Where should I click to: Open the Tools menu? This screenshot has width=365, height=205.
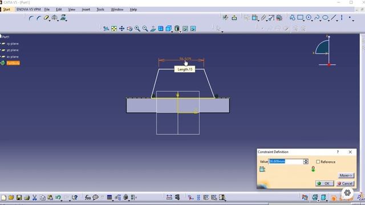pyautogui.click(x=100, y=10)
